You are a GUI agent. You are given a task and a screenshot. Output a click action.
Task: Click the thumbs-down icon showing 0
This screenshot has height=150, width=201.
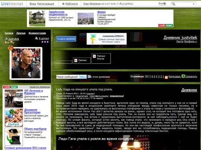pyautogui.click(x=11, y=42)
